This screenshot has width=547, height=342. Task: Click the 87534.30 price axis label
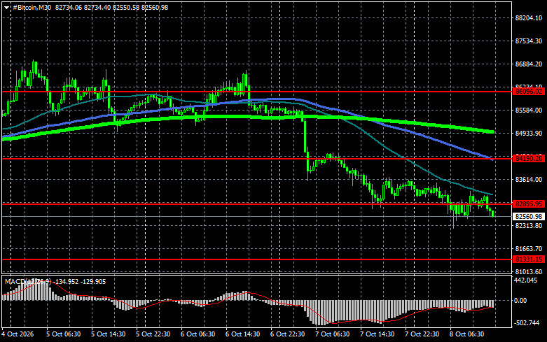tap(529, 41)
